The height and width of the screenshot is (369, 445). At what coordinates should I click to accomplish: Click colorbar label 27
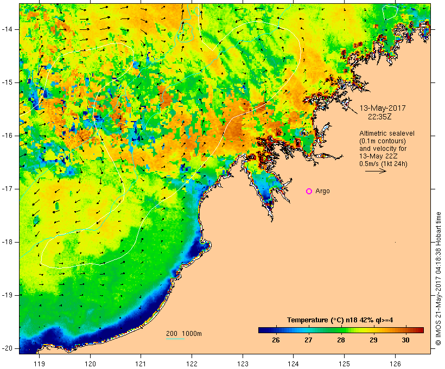(x=308, y=340)
